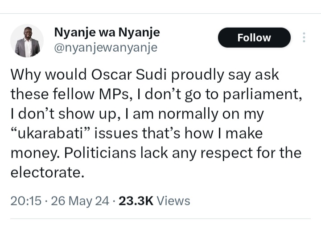Open the three-dot more options menu
The image size is (321, 228).
click(x=304, y=37)
